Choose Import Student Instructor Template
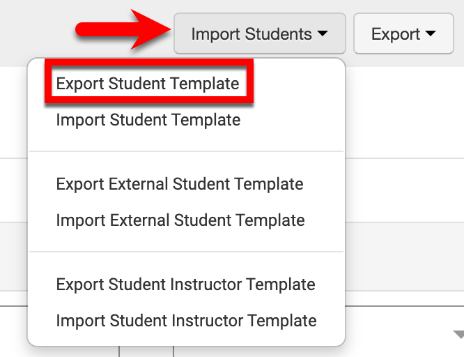The width and height of the screenshot is (464, 357). click(x=186, y=321)
